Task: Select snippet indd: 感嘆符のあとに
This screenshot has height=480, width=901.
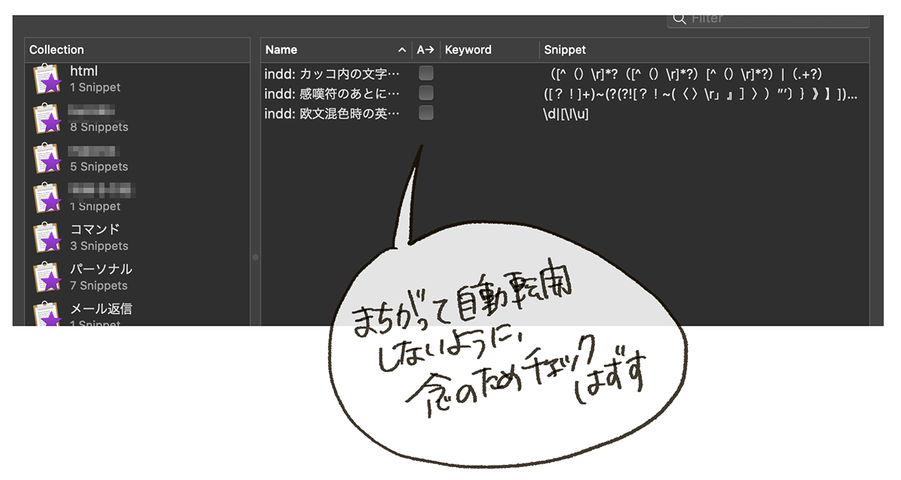Action: (x=333, y=94)
